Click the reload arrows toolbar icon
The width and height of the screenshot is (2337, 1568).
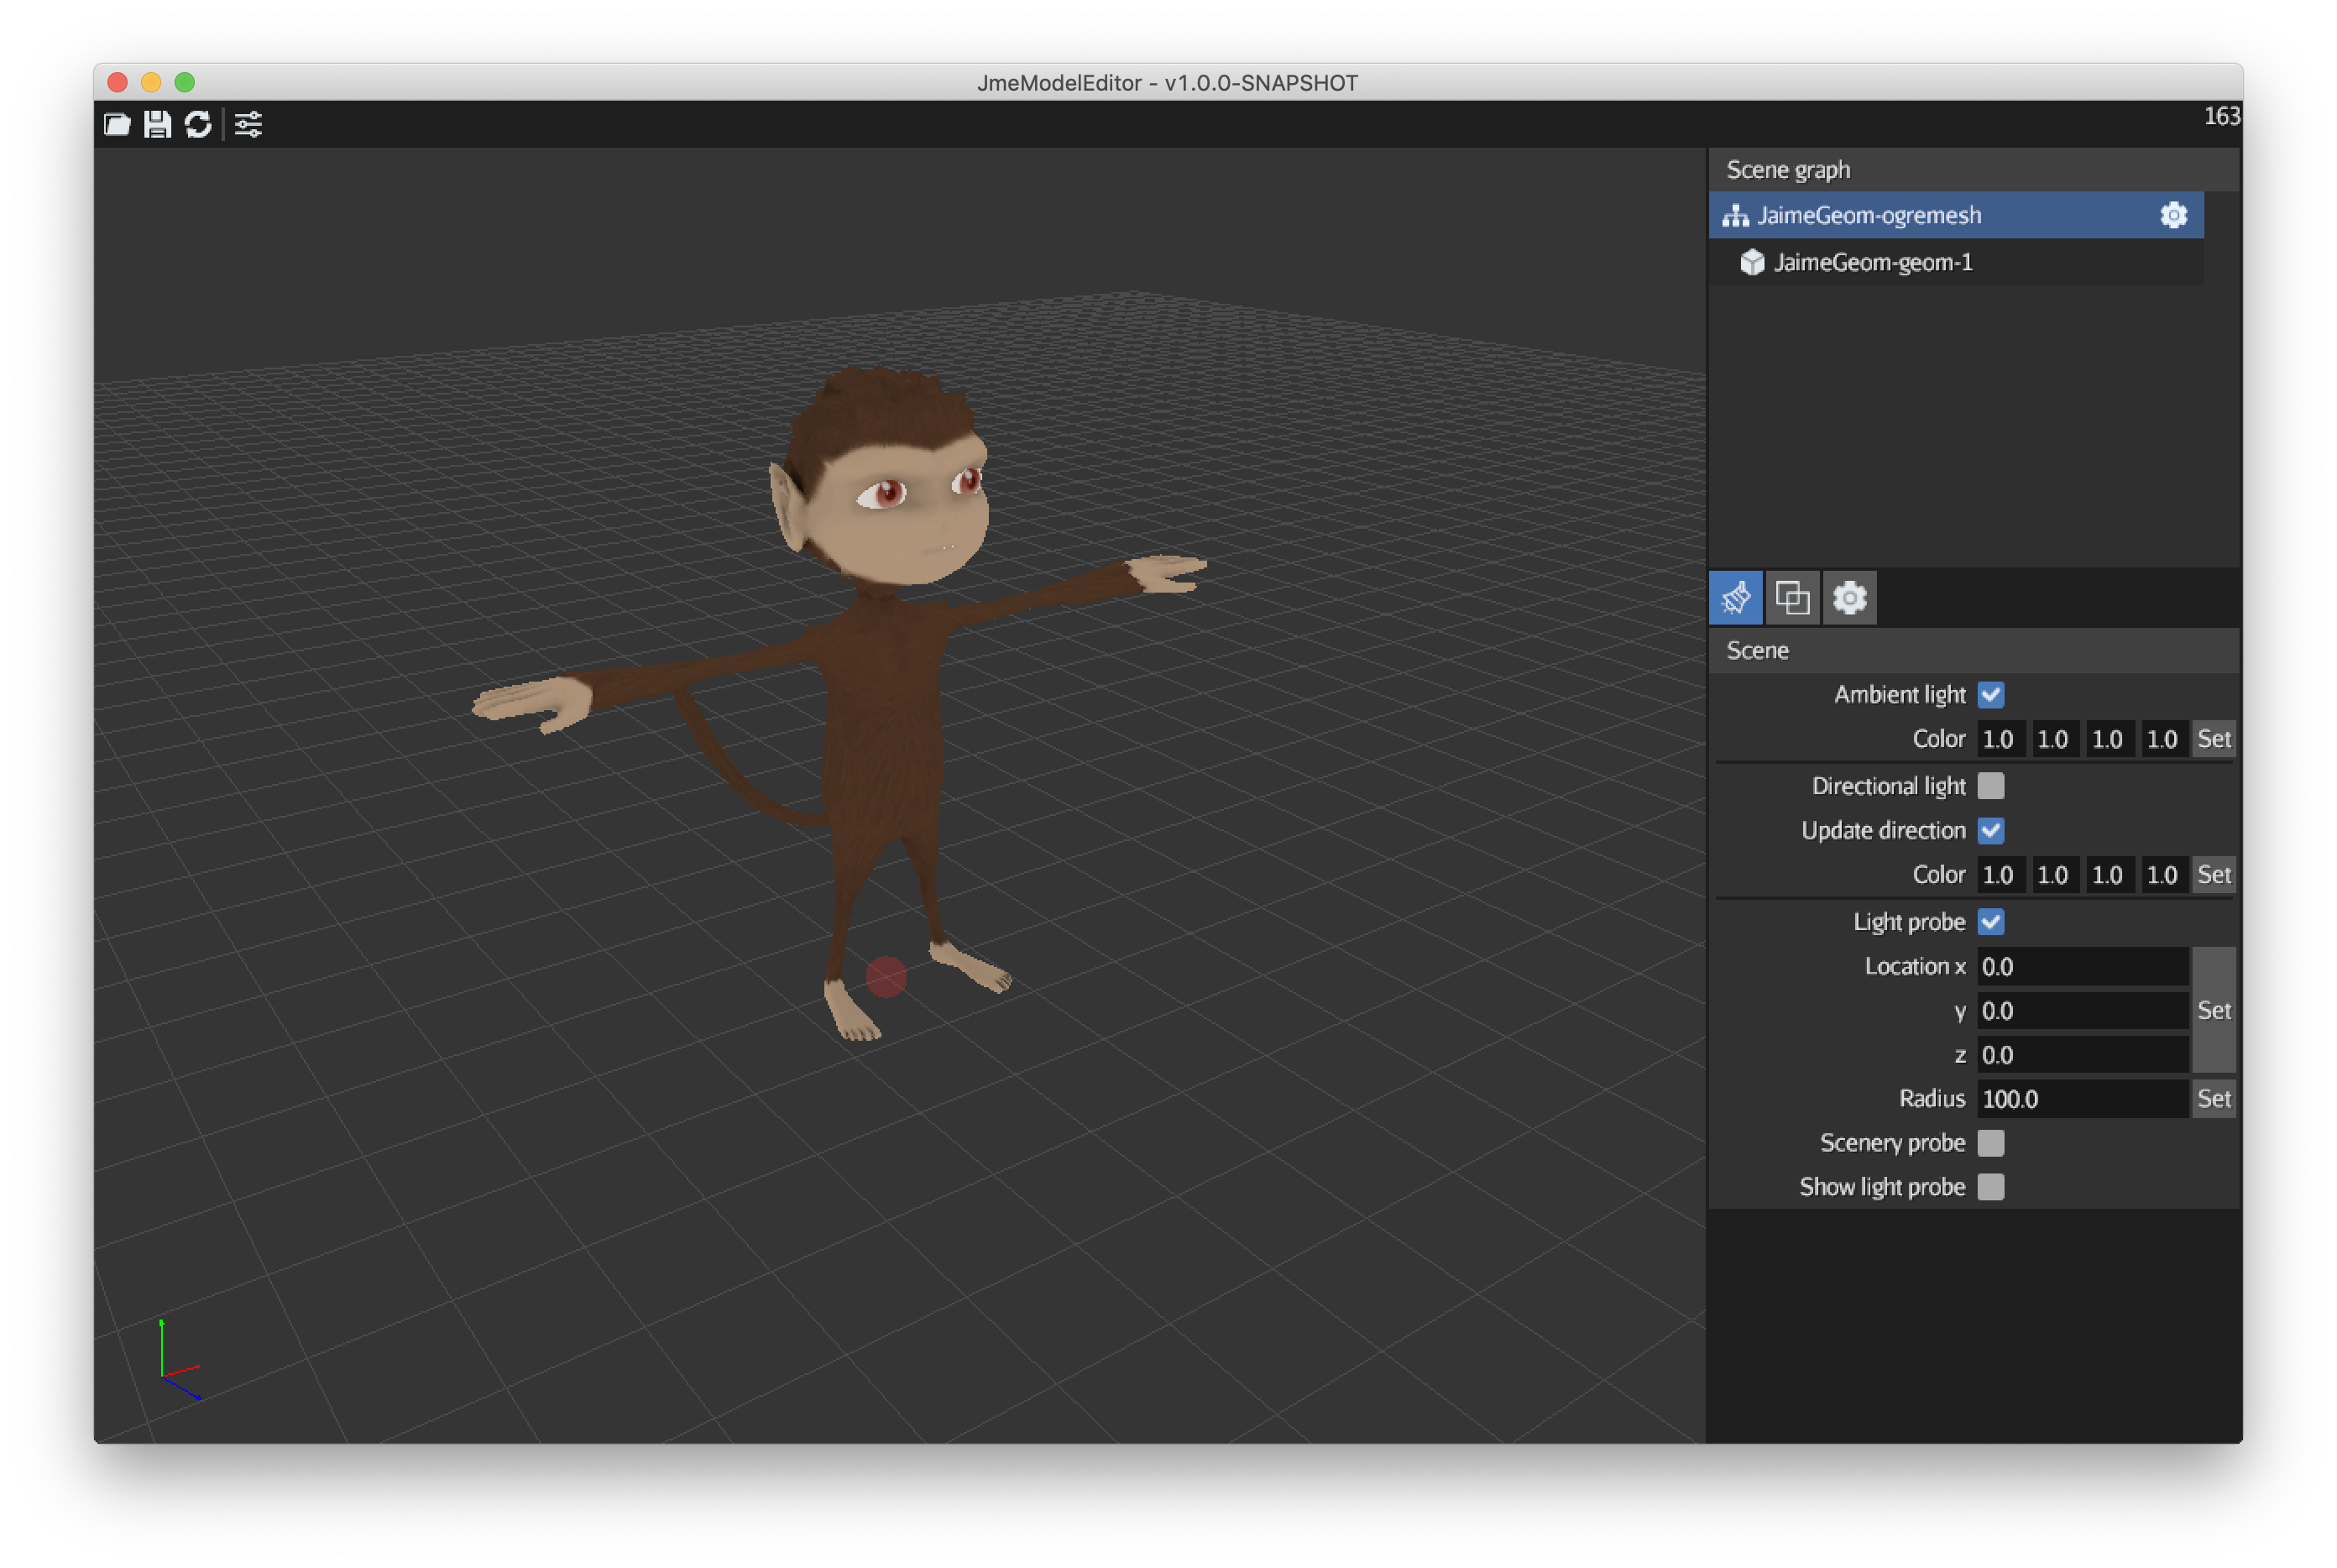[x=198, y=124]
